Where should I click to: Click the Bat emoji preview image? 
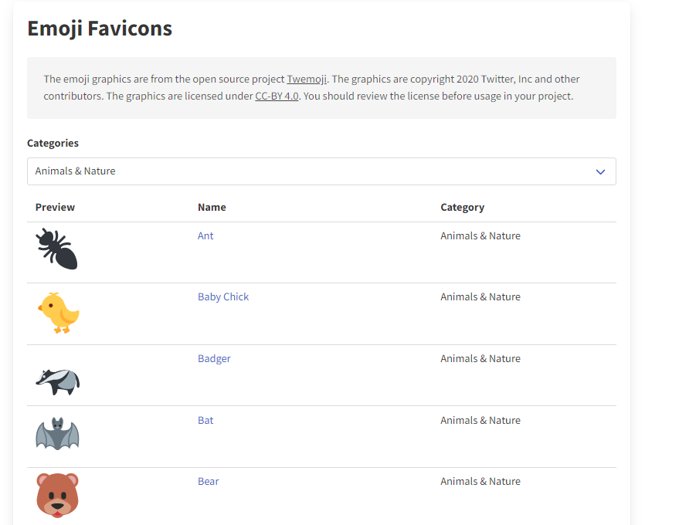(58, 434)
